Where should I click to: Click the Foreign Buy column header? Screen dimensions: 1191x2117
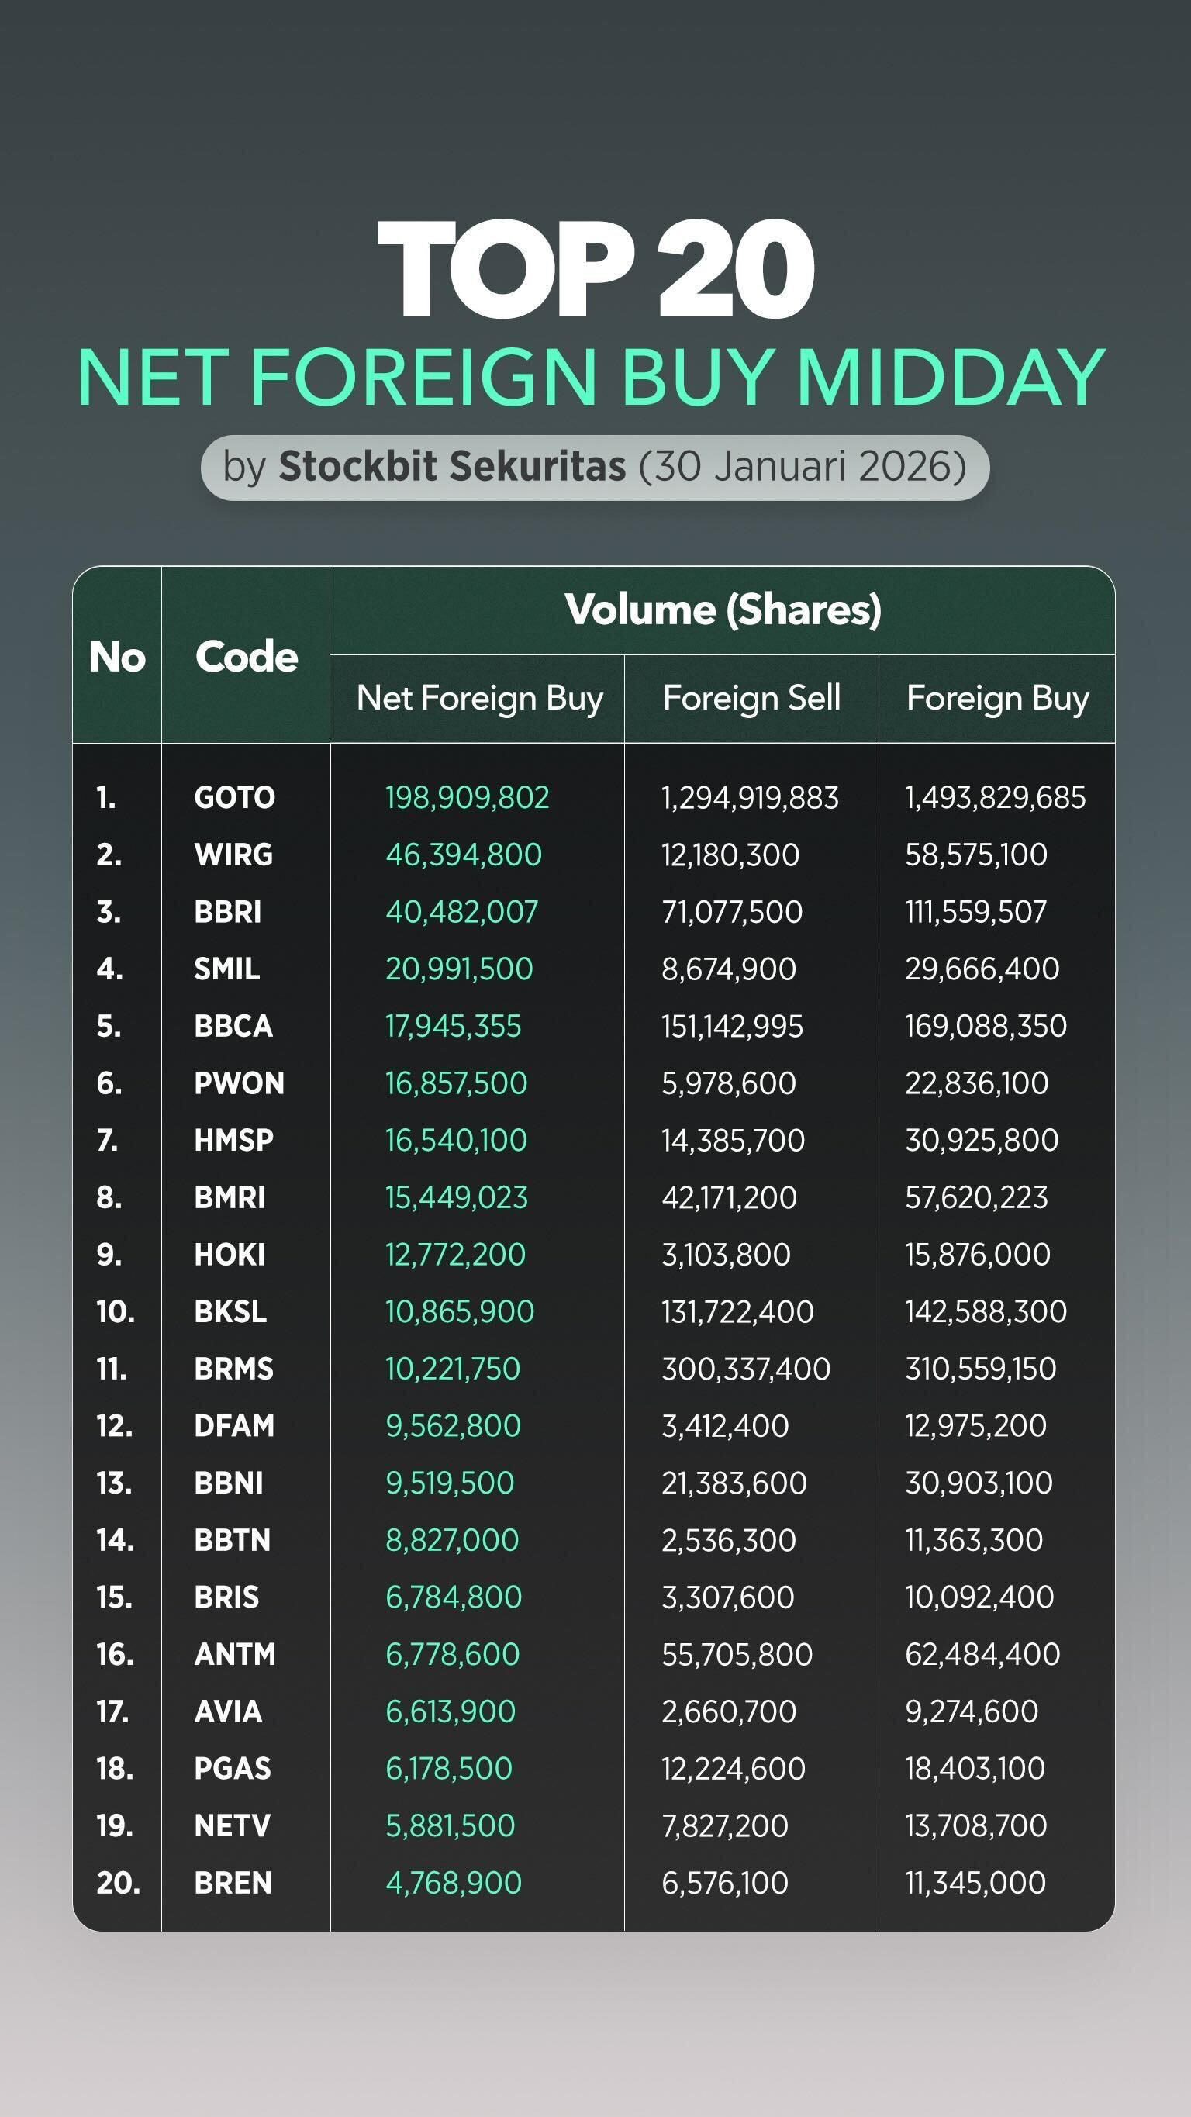point(997,699)
